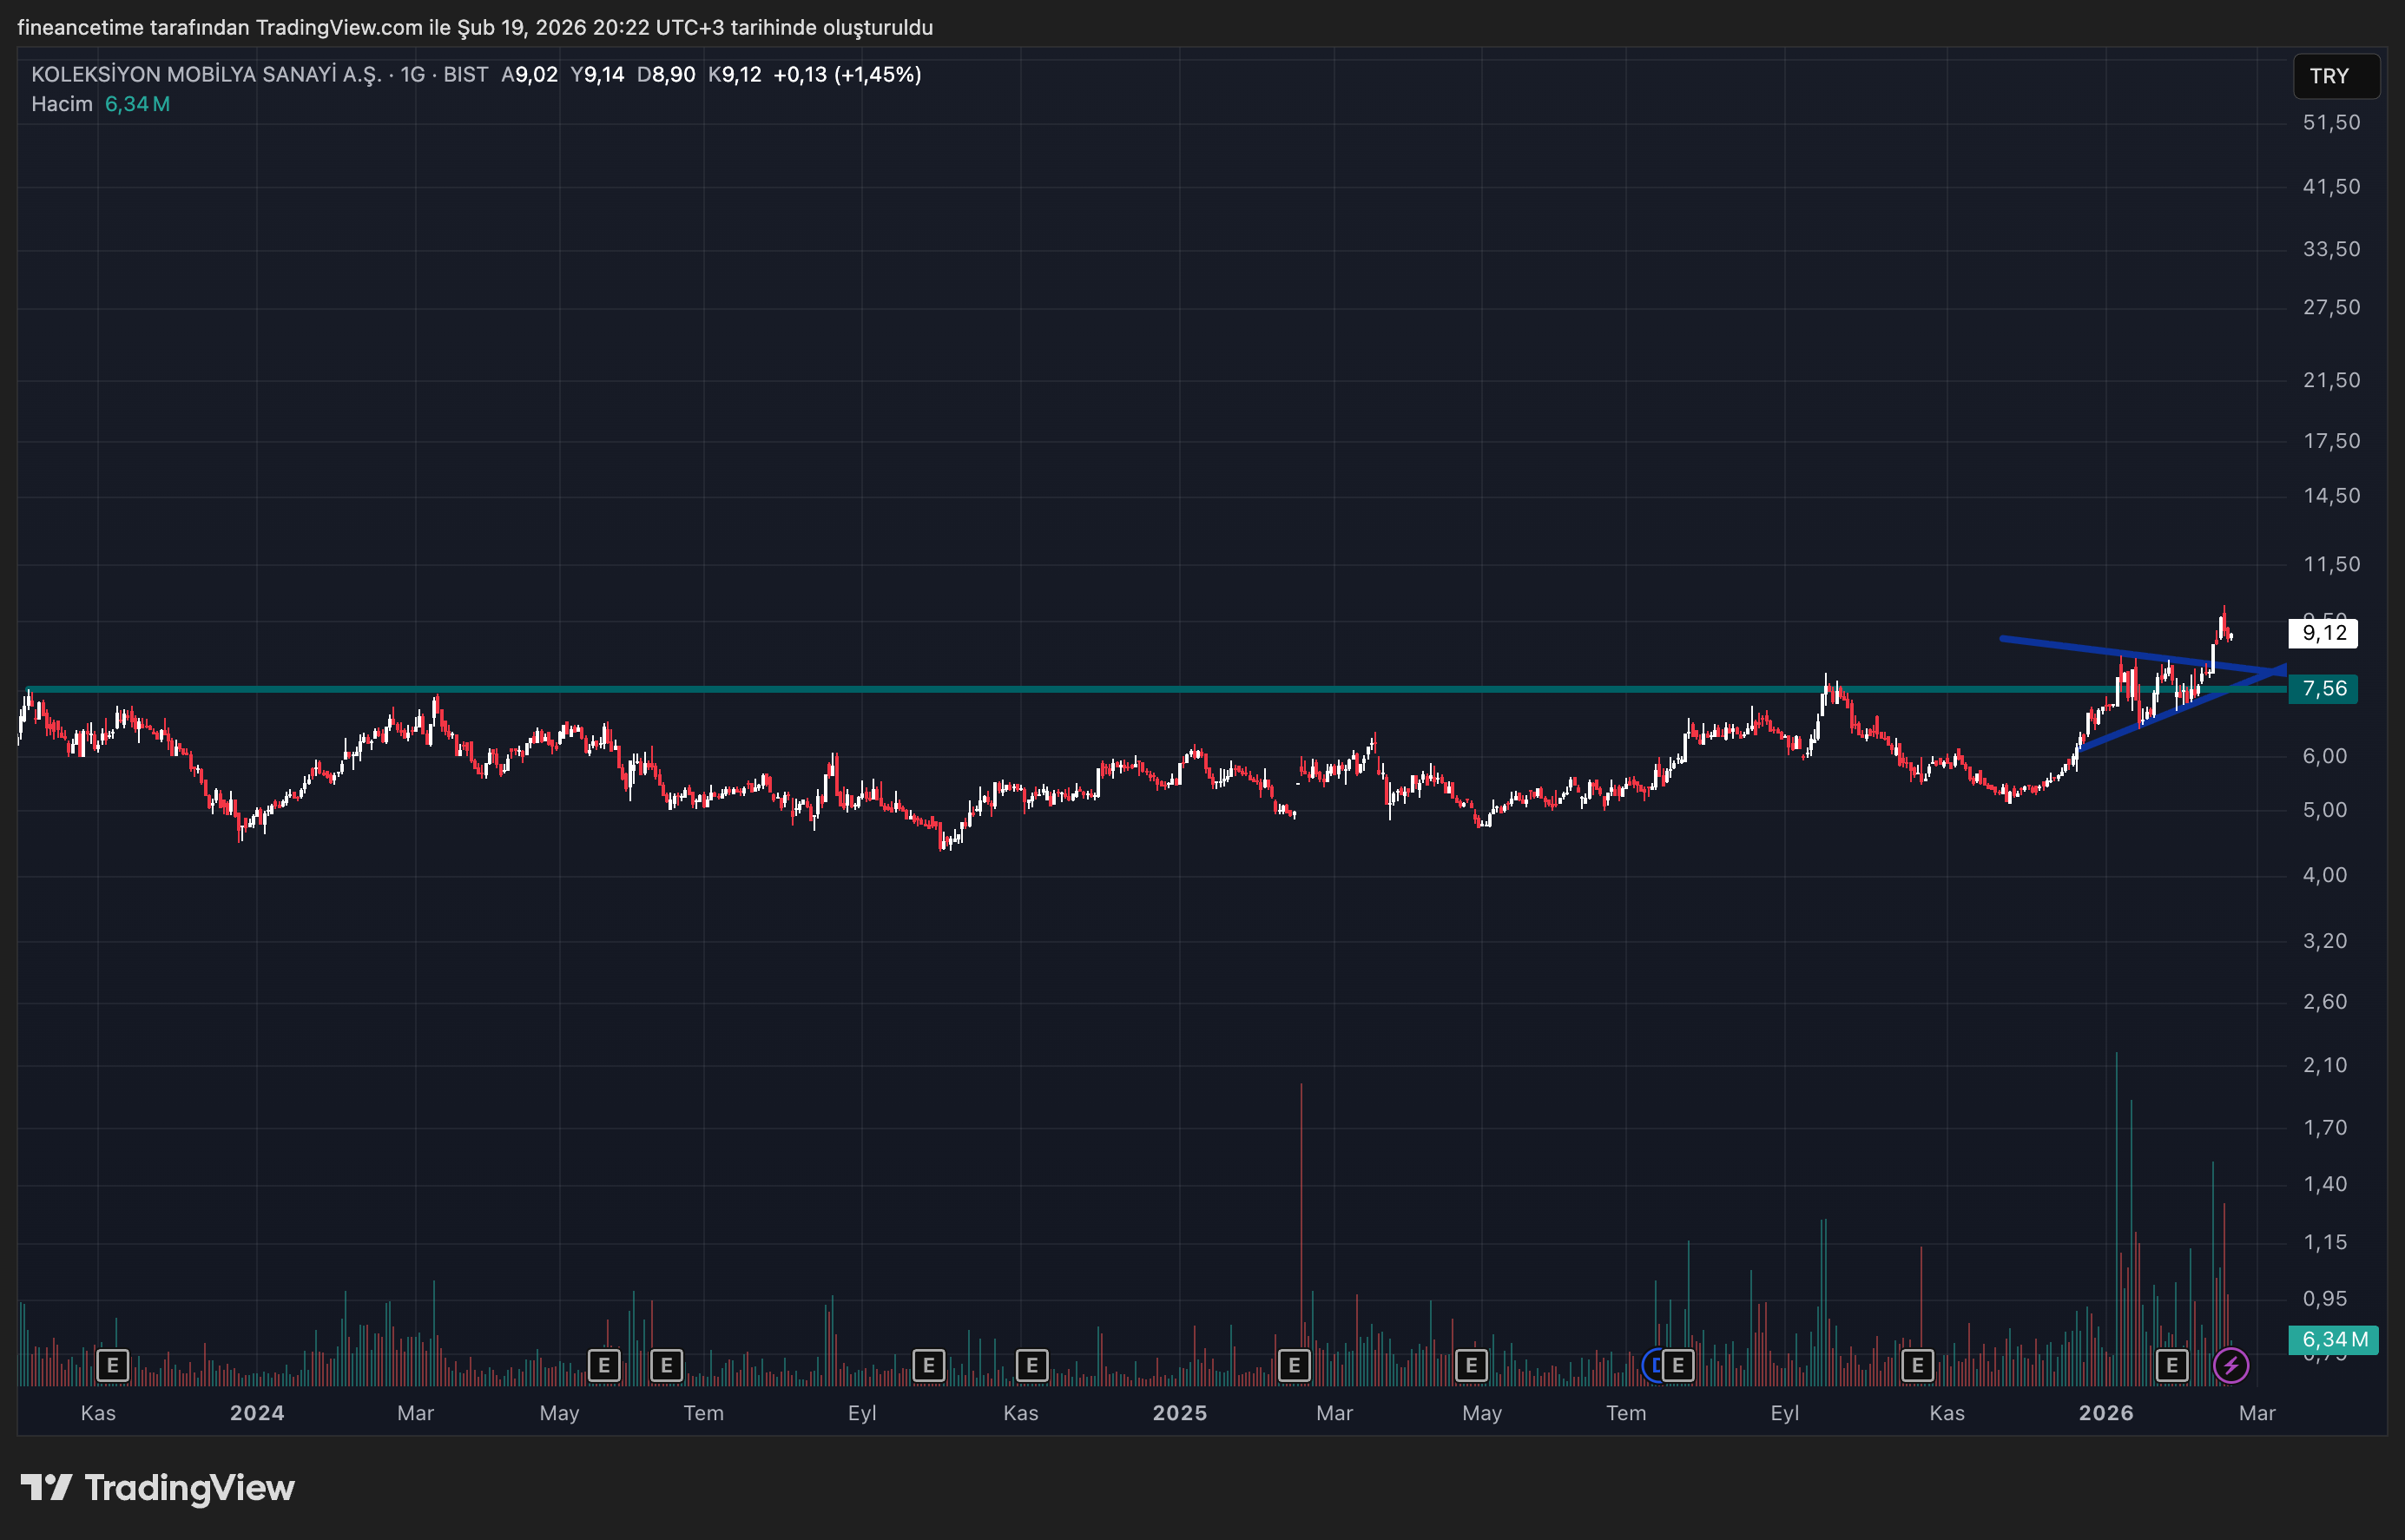
Task: Click the 9,12 current price label
Action: (2323, 633)
